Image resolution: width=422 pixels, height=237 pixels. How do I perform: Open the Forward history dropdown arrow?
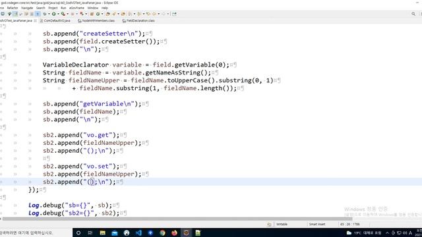tap(168, 14)
